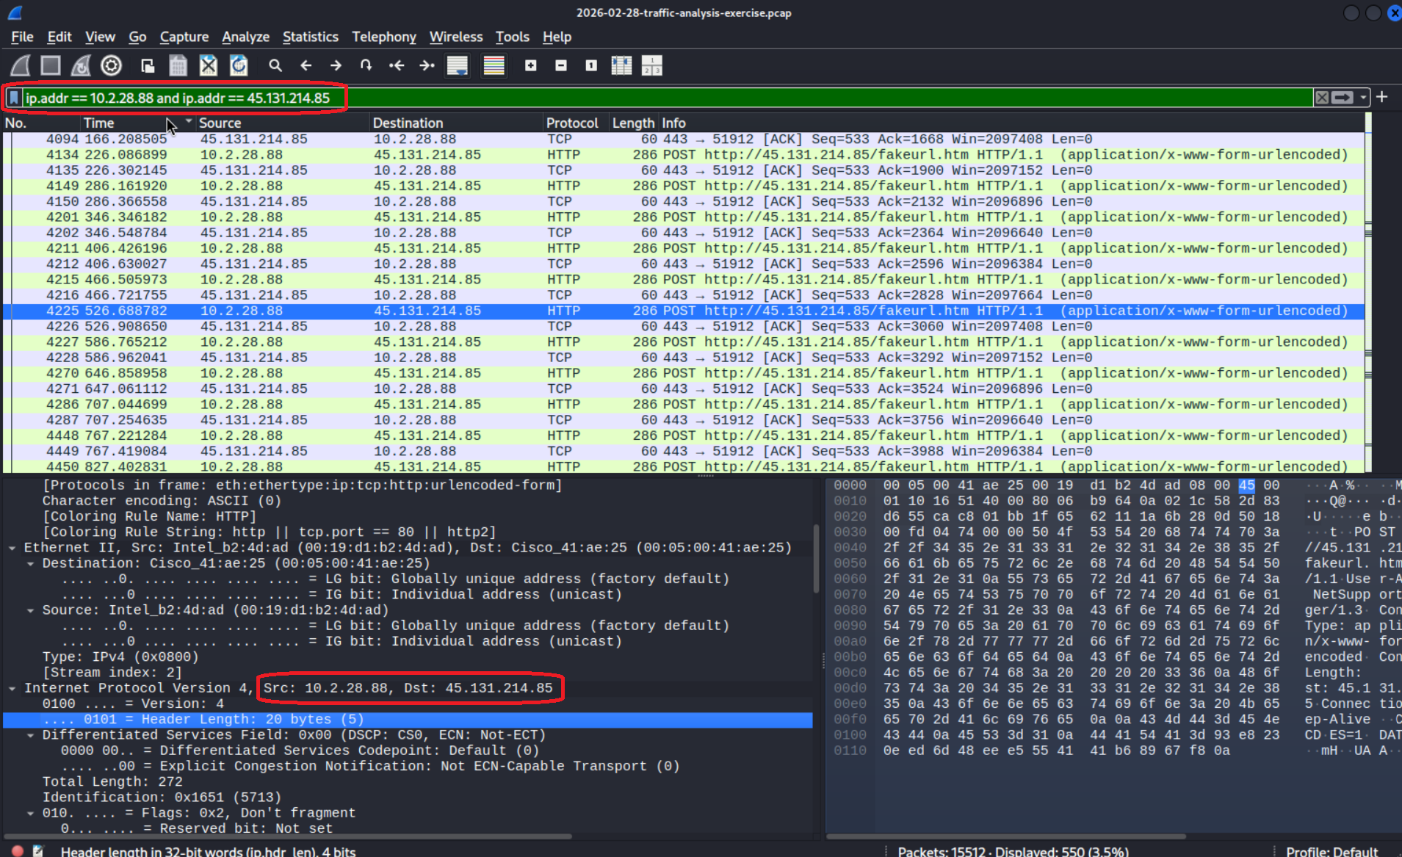Select packet 4134 POST row
Screen dimensions: 1402x857
[683, 155]
